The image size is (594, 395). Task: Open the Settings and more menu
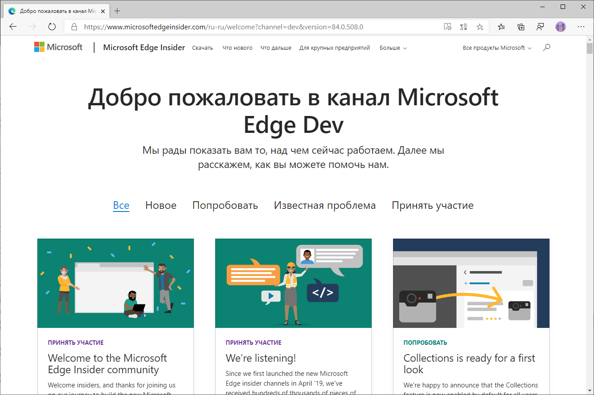tap(581, 27)
